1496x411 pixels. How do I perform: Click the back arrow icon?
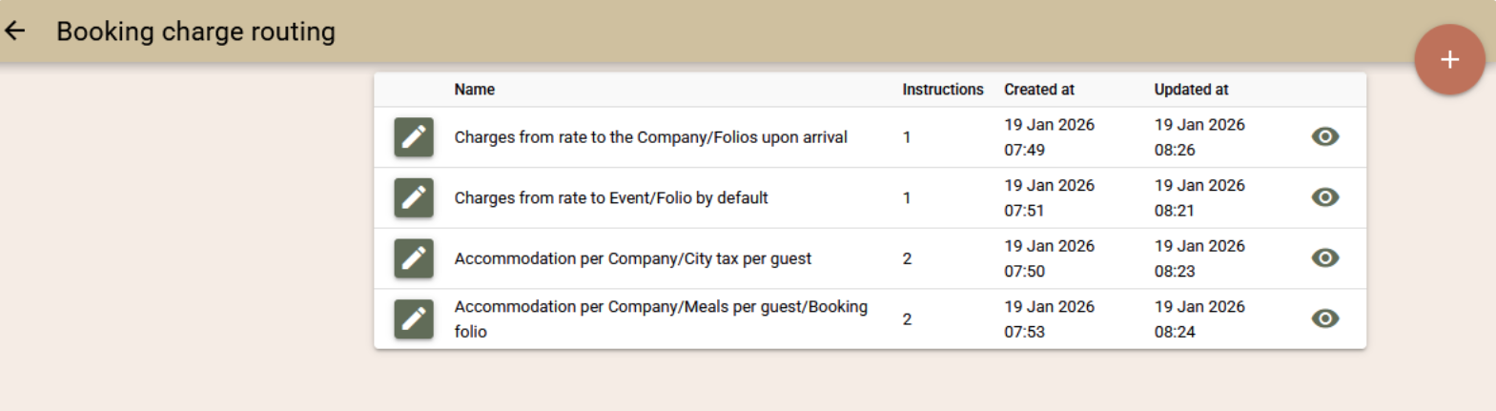(x=15, y=31)
